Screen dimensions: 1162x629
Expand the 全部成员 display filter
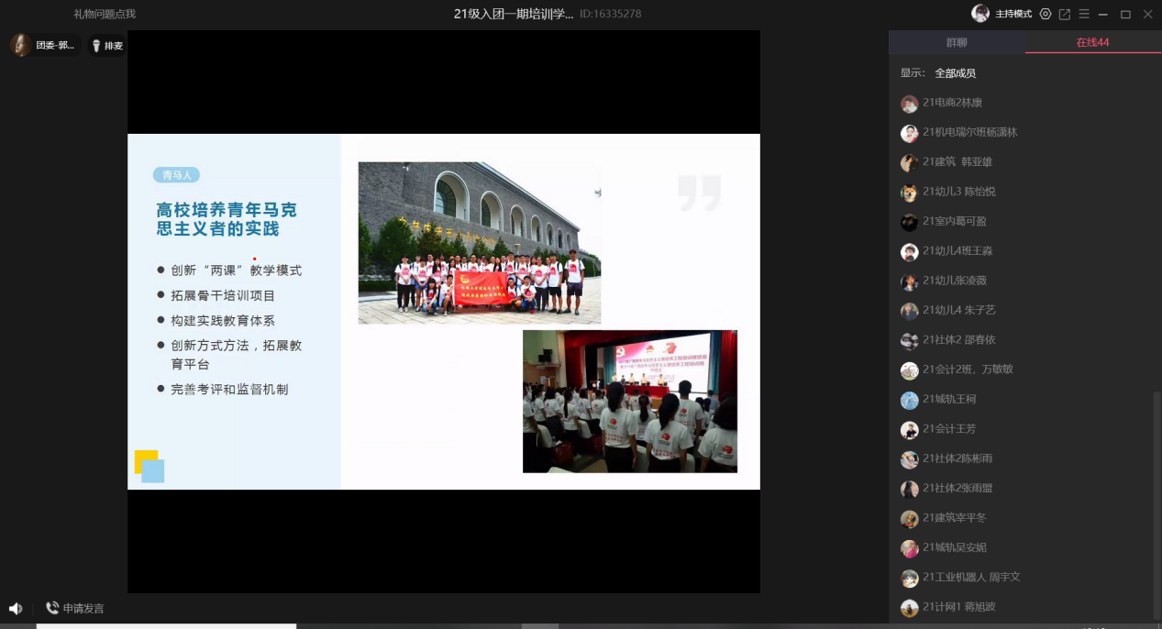pyautogui.click(x=955, y=73)
